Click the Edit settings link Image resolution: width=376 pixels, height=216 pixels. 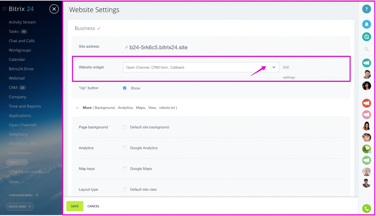(x=289, y=72)
